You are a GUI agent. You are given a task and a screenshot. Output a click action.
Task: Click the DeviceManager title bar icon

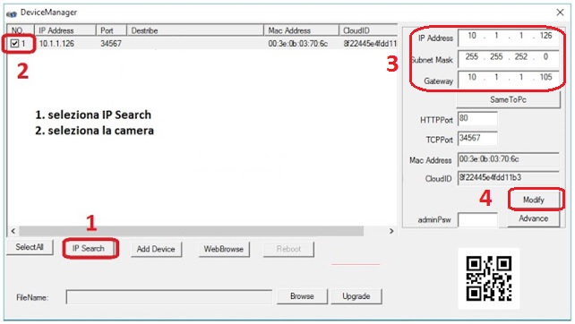(x=12, y=14)
